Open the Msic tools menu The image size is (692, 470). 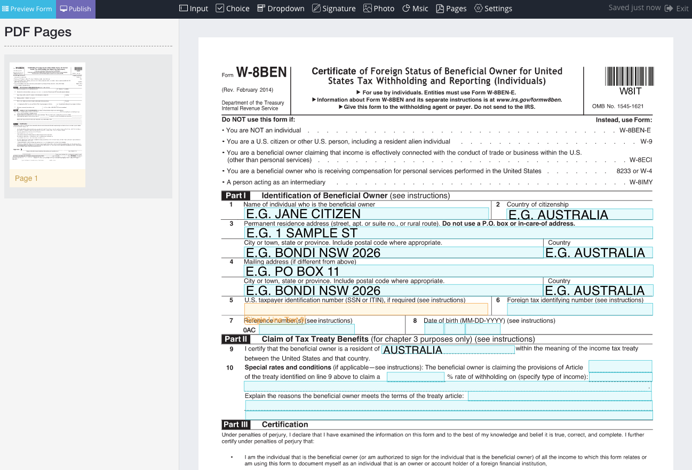(x=415, y=9)
